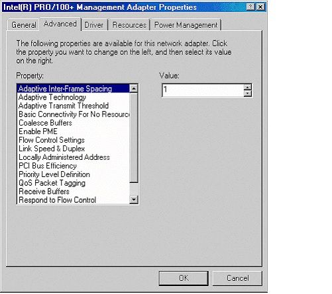Confirm changes with the OK button

point(184,278)
